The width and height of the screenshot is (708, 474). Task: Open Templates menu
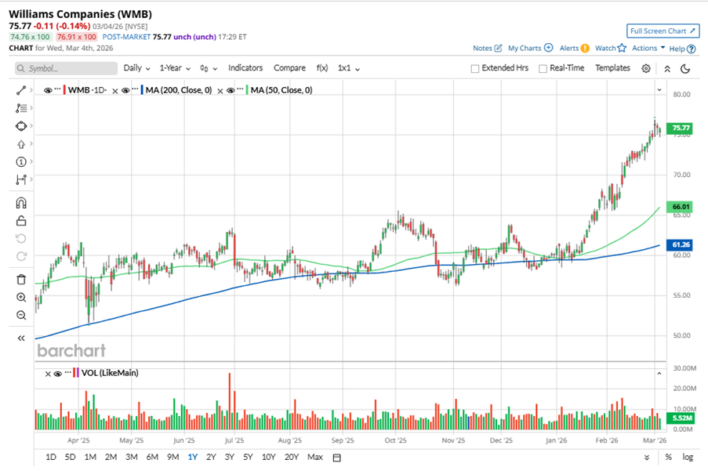click(612, 68)
